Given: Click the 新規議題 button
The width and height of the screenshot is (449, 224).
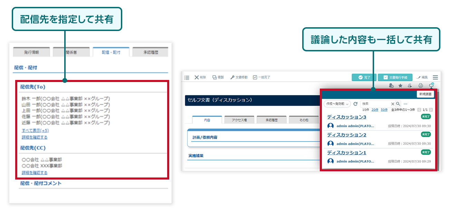Looking at the screenshot, I should coord(426,94).
